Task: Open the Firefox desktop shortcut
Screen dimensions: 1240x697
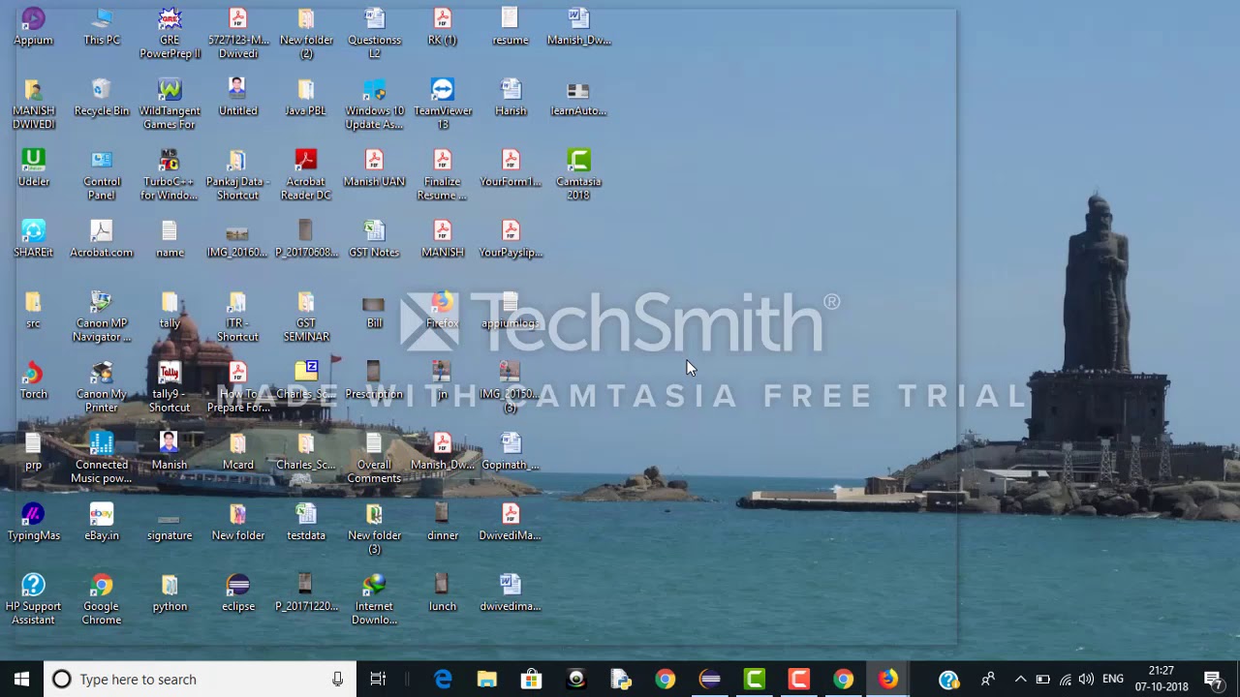Action: coord(443,310)
